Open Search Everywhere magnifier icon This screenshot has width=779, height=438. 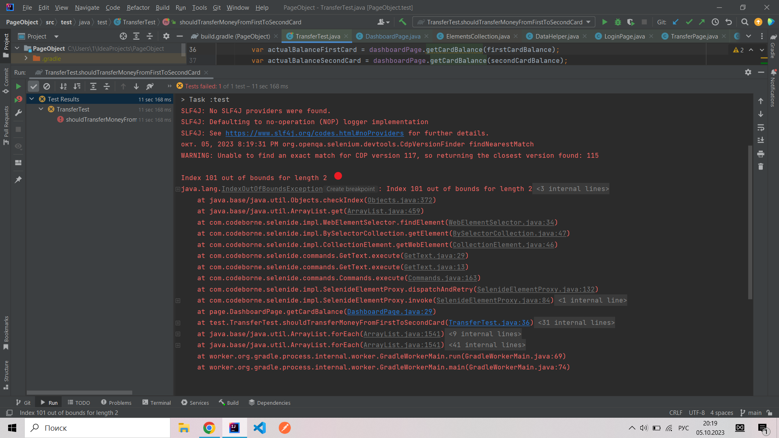pos(745,22)
